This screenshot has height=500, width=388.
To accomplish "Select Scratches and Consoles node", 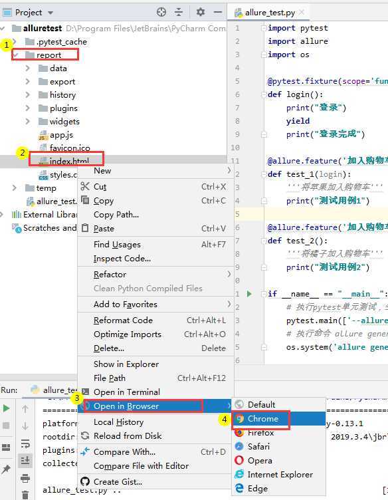I will (x=45, y=228).
